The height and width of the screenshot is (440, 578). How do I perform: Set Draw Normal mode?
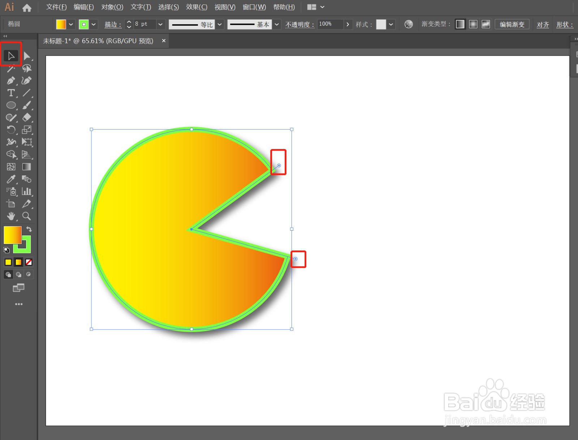tap(8, 274)
